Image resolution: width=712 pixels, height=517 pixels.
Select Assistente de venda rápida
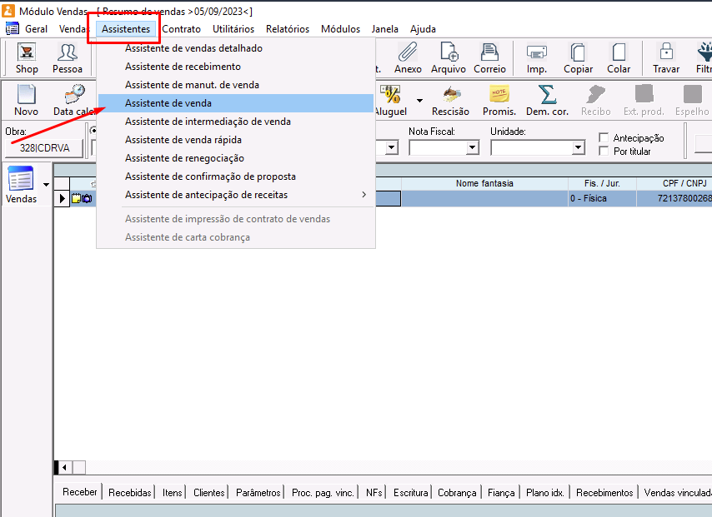pyautogui.click(x=236, y=140)
